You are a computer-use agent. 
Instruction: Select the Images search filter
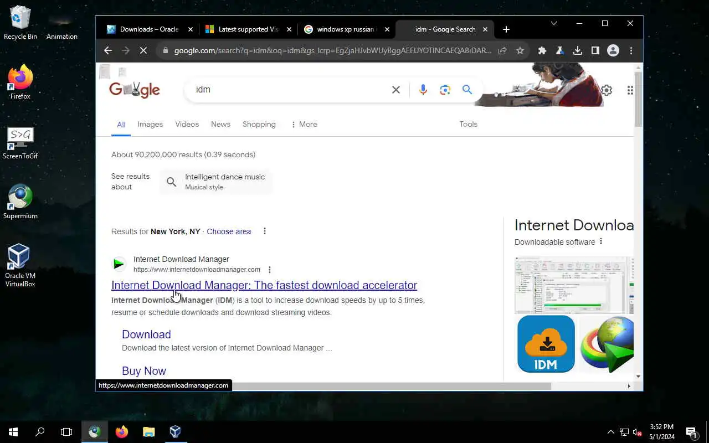[150, 124]
